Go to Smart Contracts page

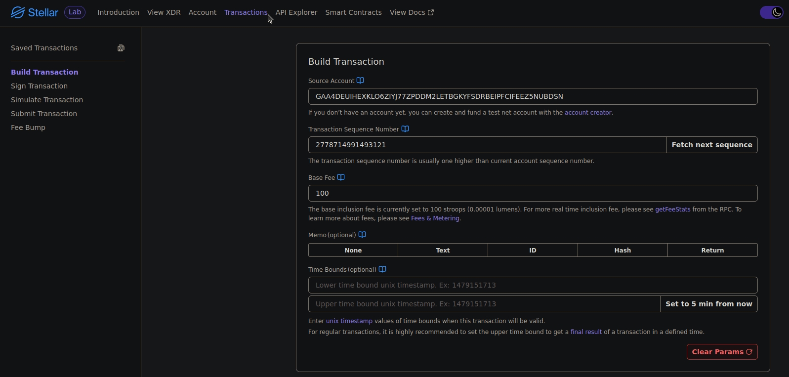point(353,12)
